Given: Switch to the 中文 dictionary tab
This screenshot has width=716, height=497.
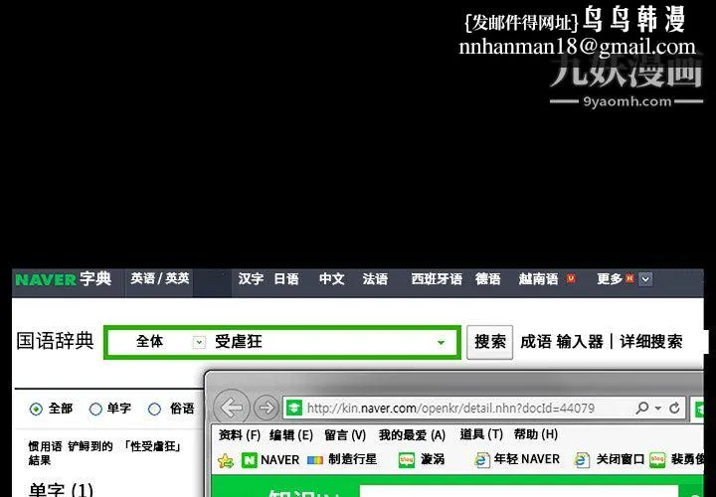Looking at the screenshot, I should click(x=331, y=279).
